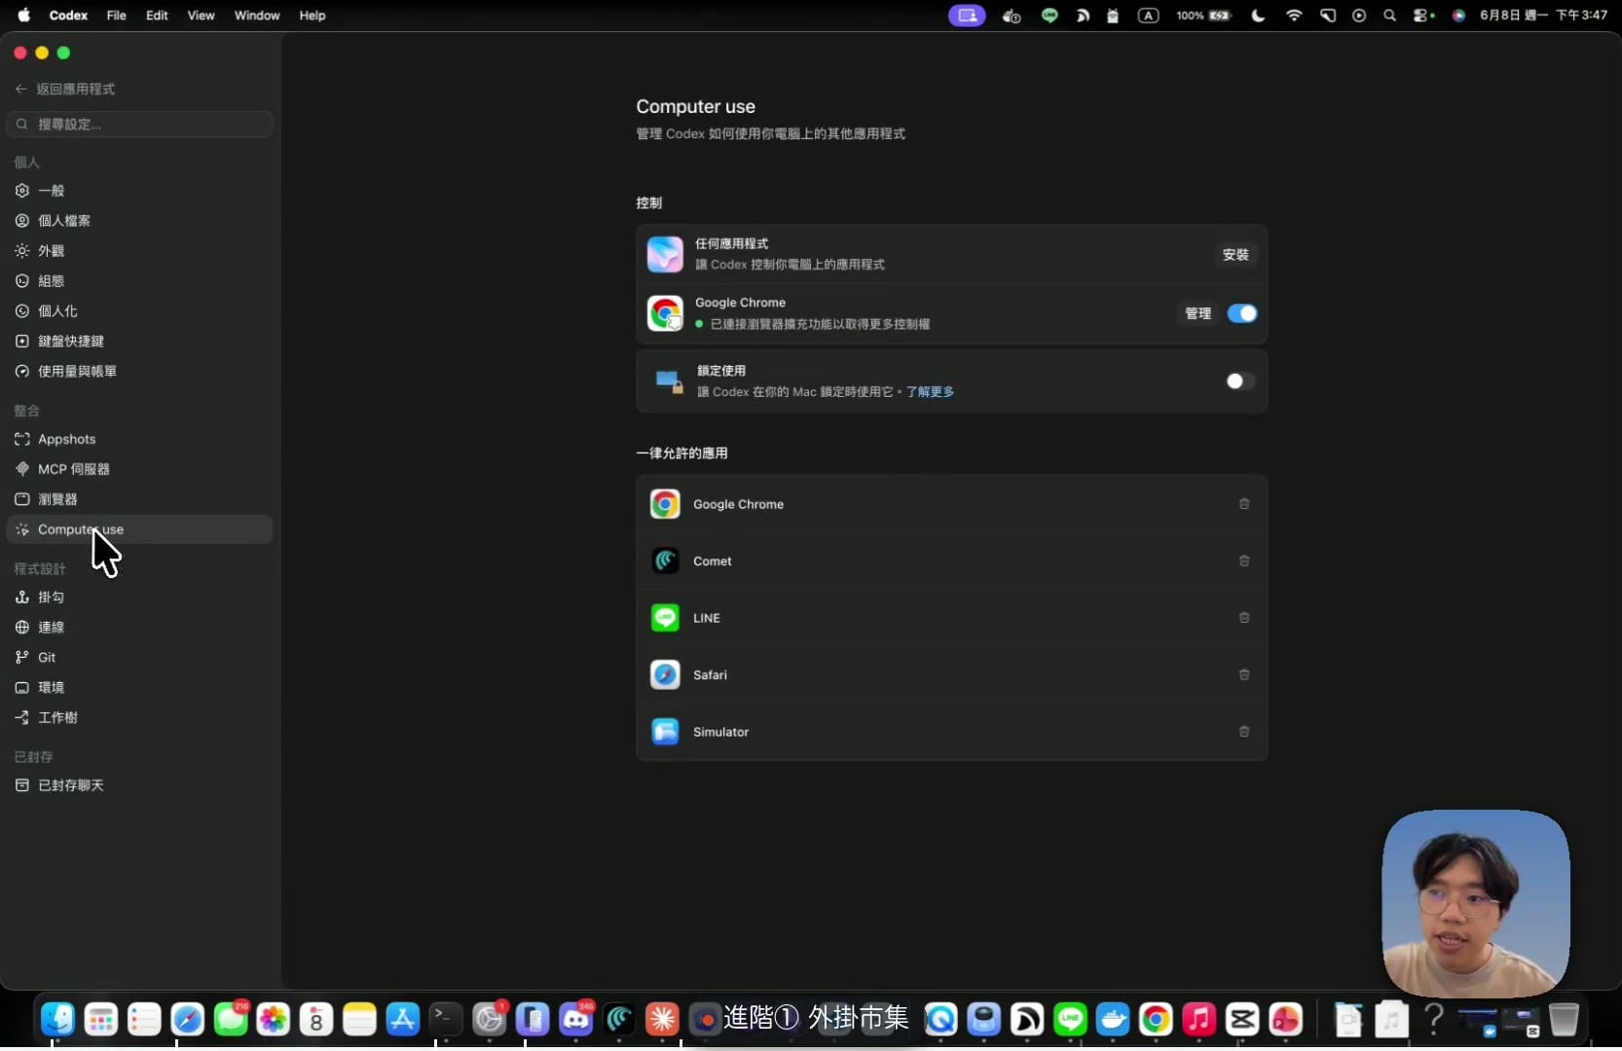The image size is (1622, 1051).
Task: Remove Safari with its trash icon
Action: (x=1244, y=675)
